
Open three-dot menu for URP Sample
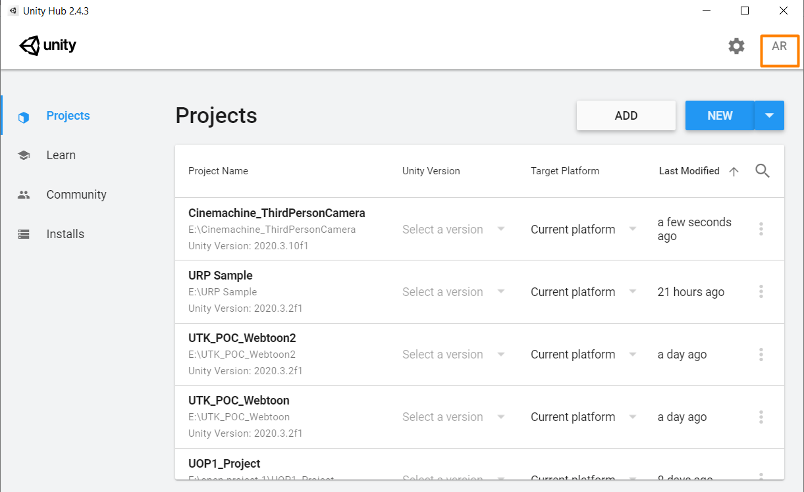761,291
